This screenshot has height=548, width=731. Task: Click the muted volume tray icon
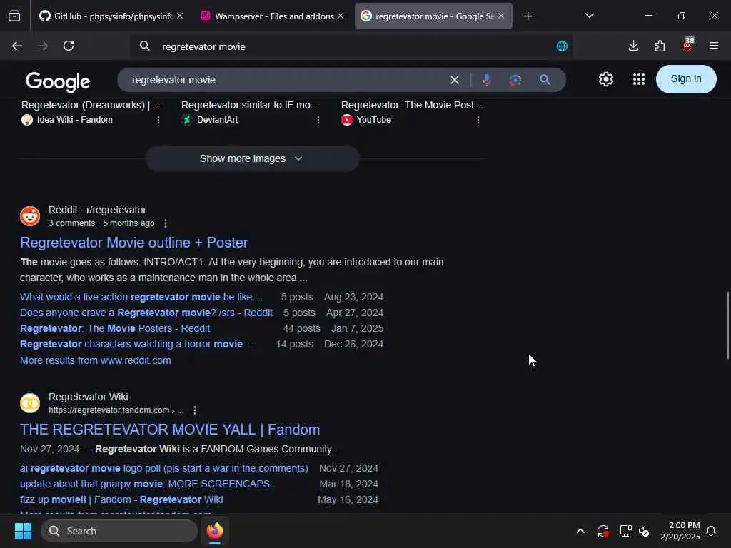click(x=644, y=531)
